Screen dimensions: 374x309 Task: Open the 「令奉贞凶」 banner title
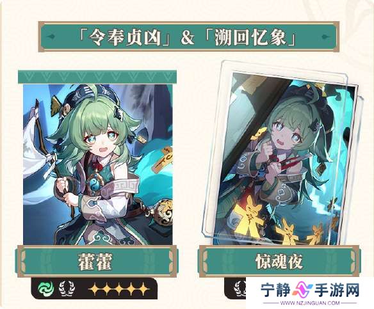(124, 37)
